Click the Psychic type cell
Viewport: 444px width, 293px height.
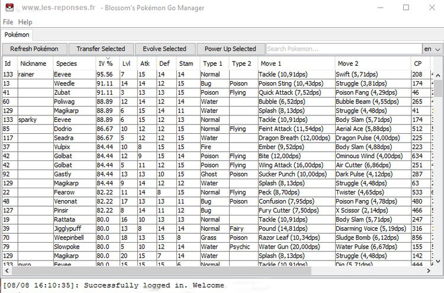243,247
